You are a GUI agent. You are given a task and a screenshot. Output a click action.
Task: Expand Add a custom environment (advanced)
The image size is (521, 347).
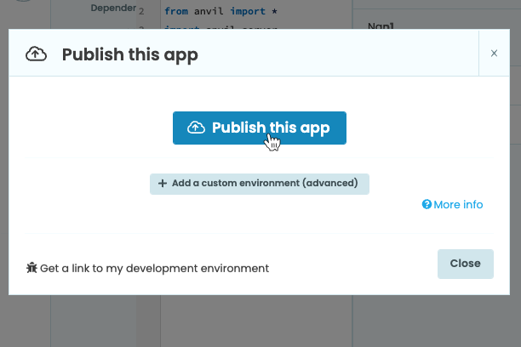click(259, 184)
